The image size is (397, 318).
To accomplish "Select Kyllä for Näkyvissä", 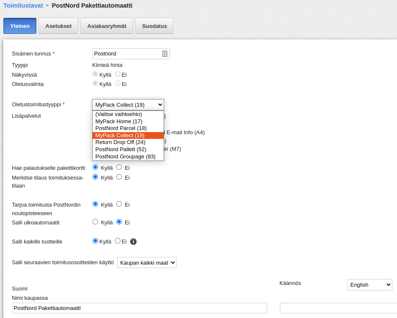I will (95, 74).
